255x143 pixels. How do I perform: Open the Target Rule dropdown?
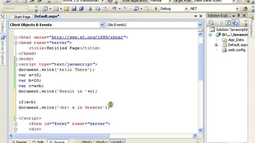click(x=234, y=1)
